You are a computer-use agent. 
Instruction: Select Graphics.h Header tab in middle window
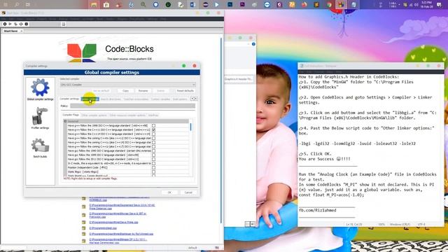(x=238, y=79)
